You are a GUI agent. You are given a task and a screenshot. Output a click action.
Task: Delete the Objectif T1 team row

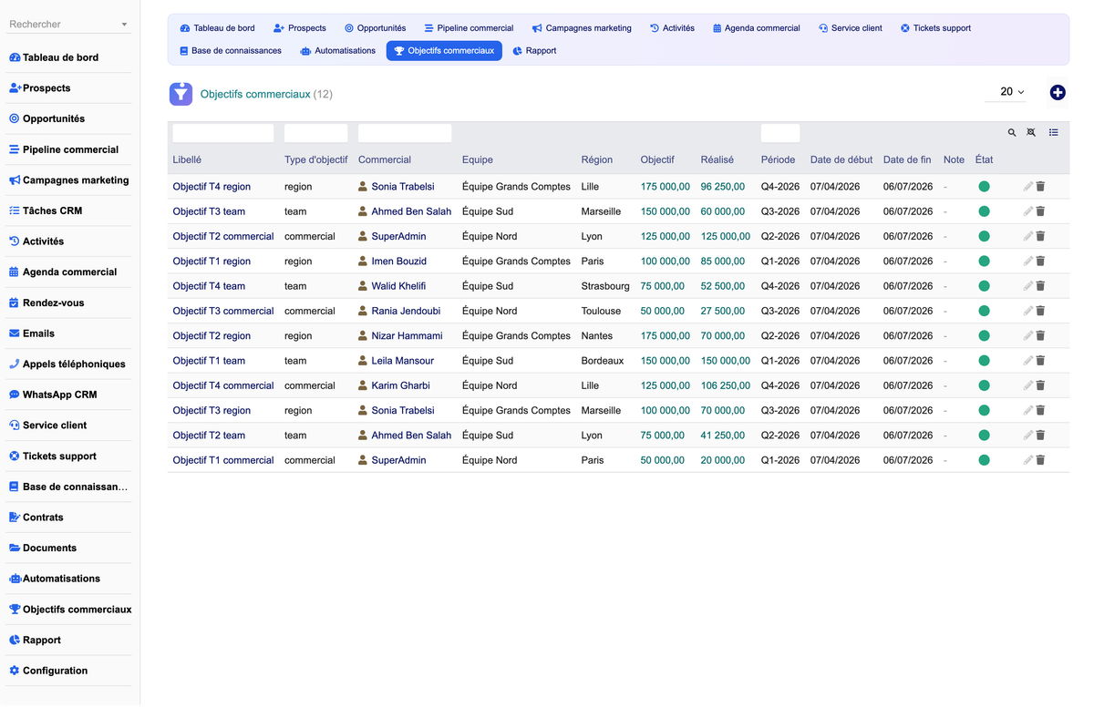click(x=1040, y=361)
